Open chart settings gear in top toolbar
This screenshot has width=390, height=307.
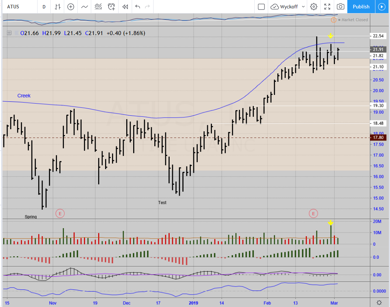313,7
